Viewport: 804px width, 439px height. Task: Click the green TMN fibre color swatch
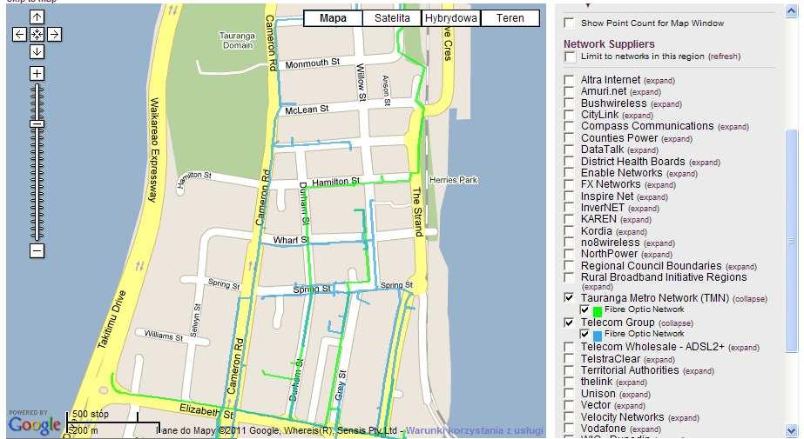(x=598, y=311)
